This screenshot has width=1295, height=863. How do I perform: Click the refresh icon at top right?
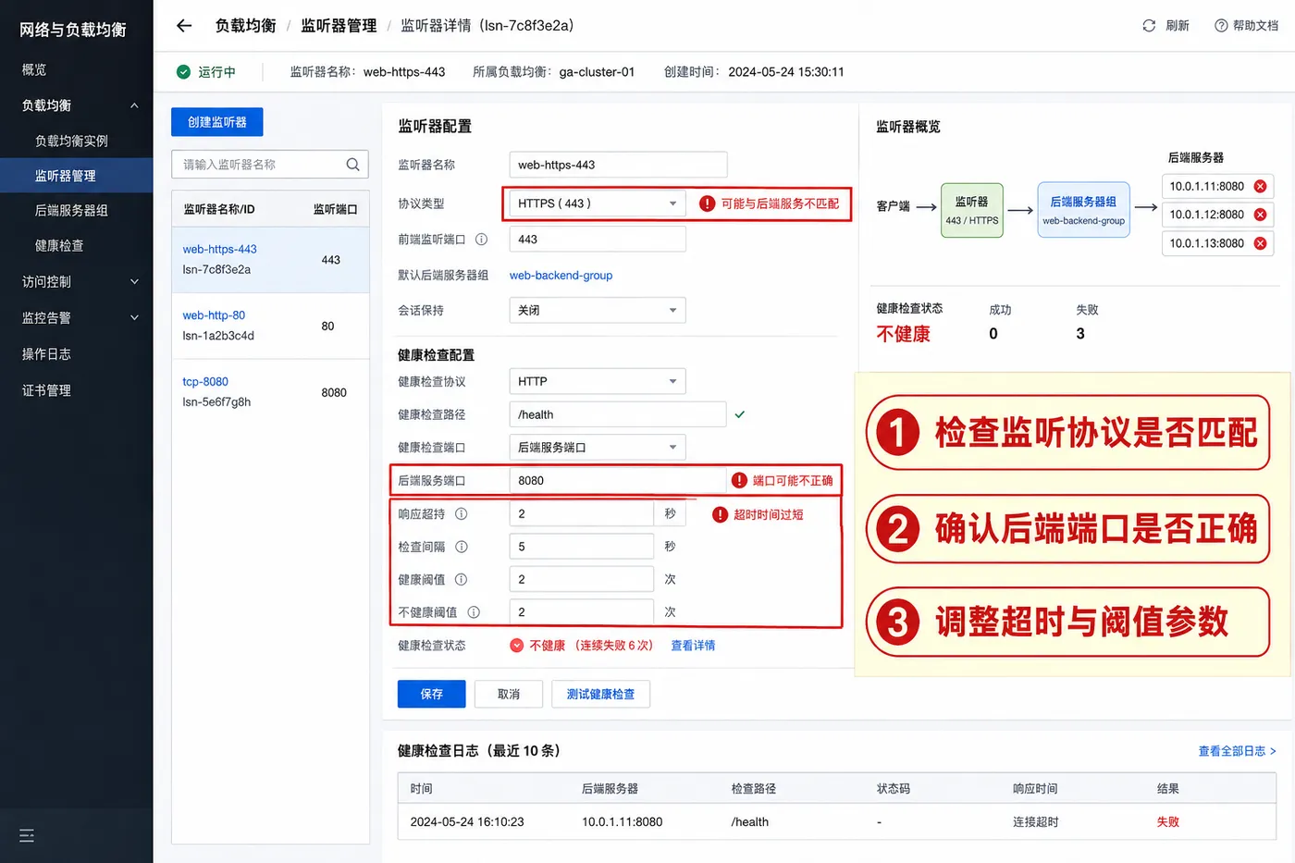(x=1149, y=26)
